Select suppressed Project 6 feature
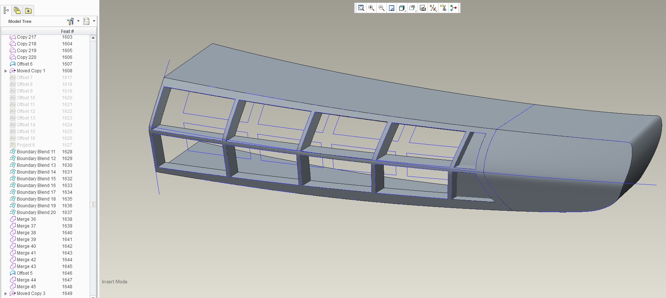Image resolution: width=666 pixels, height=298 pixels. 26,145
